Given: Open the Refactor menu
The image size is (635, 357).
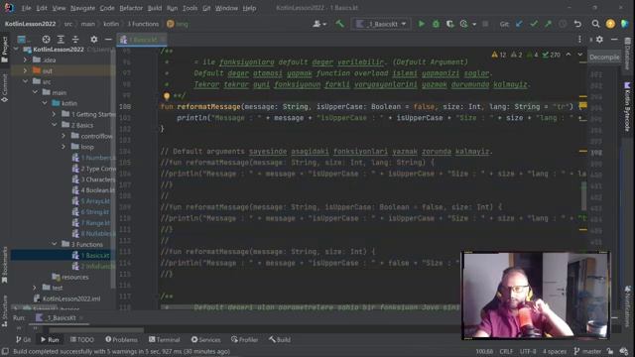Looking at the screenshot, I should coord(131,8).
